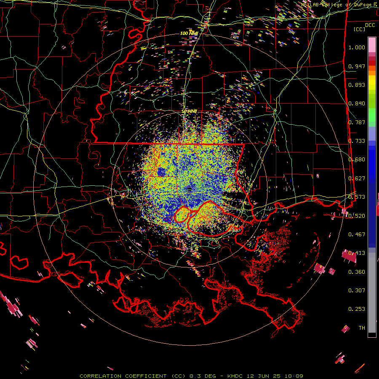Click the 0.680 legend value
This screenshot has height=379, width=379.
[x=357, y=160]
